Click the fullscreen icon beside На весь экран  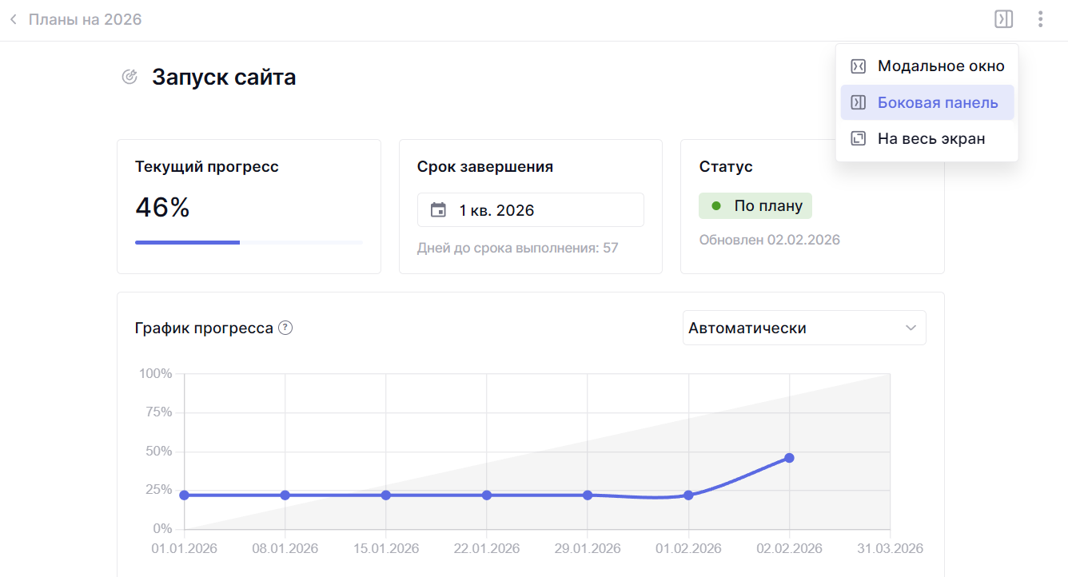[858, 138]
